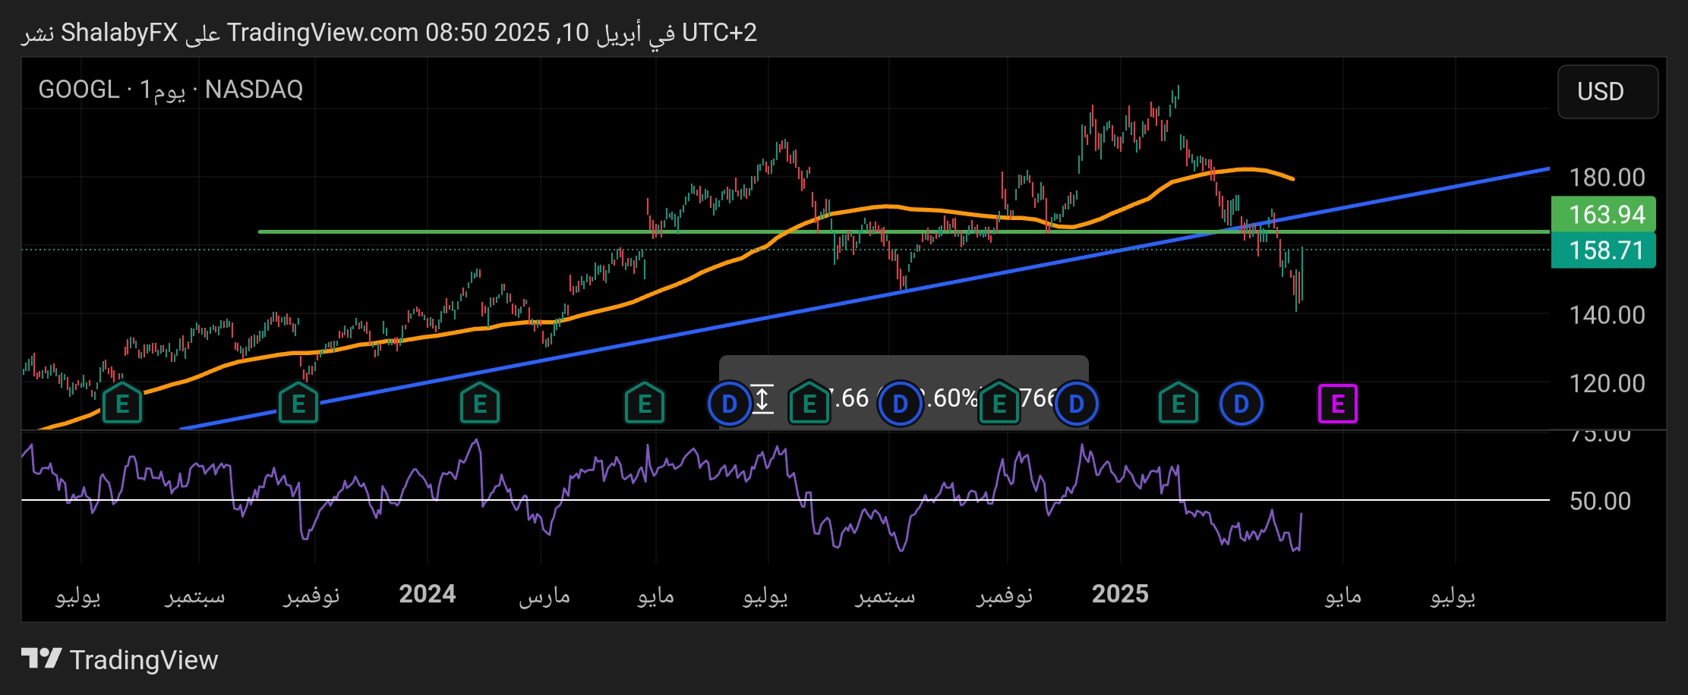Click the earnings E marker between 2024 and مارس
The image size is (1688, 695).
(480, 404)
